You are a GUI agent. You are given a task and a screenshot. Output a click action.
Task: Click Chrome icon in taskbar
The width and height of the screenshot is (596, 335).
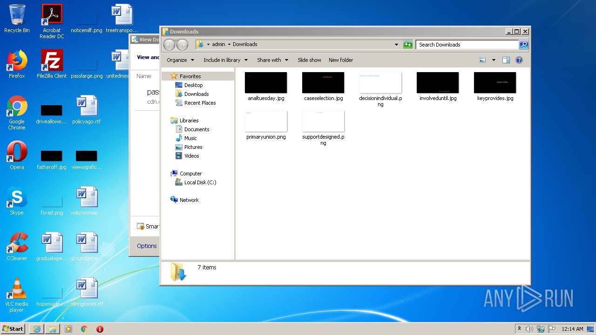84,329
